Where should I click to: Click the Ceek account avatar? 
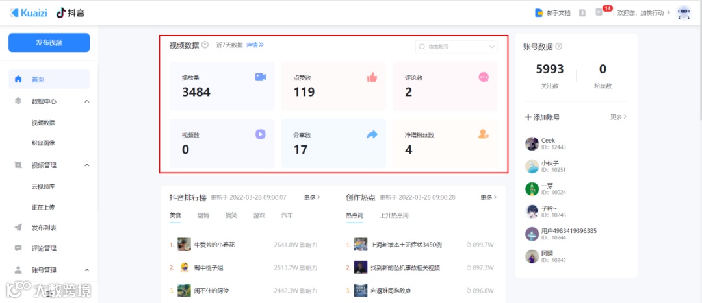coord(532,144)
